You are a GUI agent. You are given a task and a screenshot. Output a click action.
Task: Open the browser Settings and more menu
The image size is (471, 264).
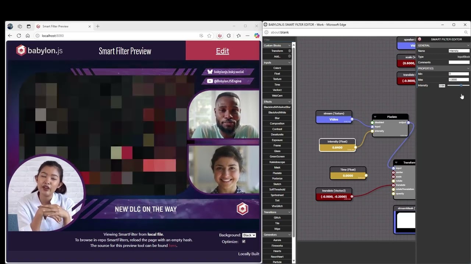(247, 36)
